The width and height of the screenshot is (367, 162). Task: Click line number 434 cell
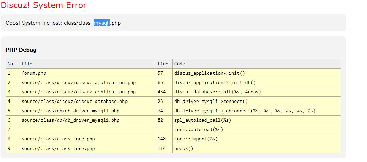click(164, 92)
